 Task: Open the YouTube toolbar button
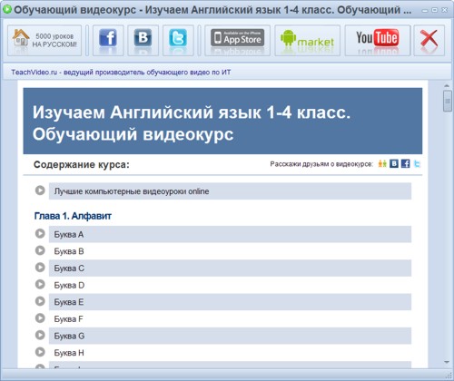pos(378,41)
